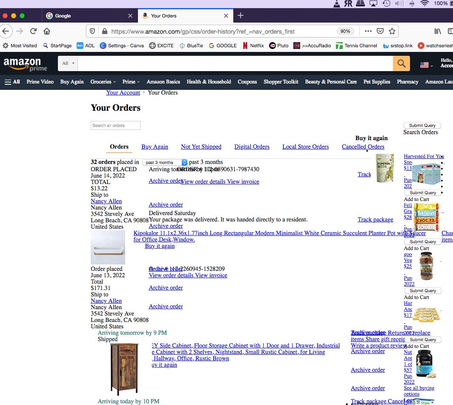The image size is (453, 405).
Task: Switch to Not Yet Shipped tab
Action: [x=201, y=147]
